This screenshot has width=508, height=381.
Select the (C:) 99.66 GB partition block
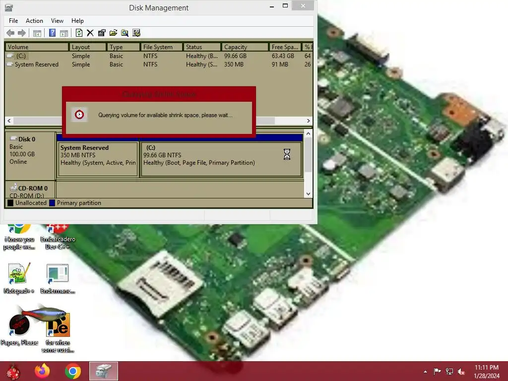tap(221, 159)
